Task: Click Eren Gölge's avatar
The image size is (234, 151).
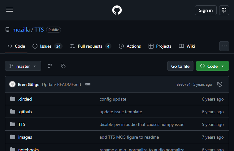Action: (12, 84)
